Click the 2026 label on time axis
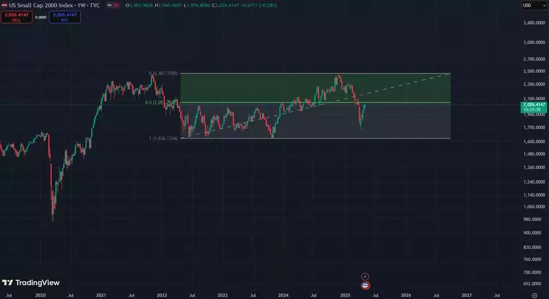The image size is (549, 299). (x=406, y=295)
